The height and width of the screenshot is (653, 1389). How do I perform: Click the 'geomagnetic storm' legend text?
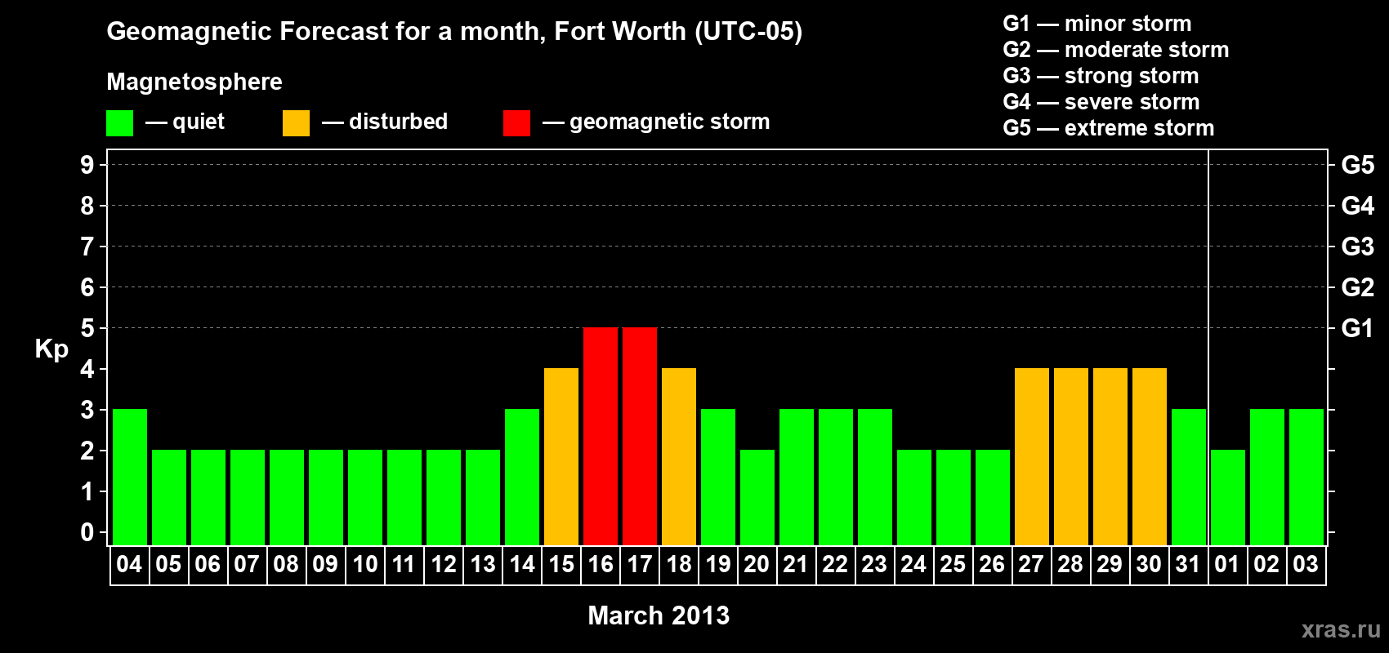(x=669, y=122)
